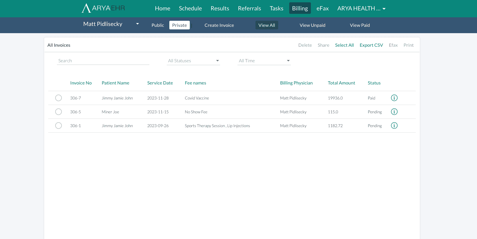
Task: Select invoice 306-5 radio button
Action: 58,112
